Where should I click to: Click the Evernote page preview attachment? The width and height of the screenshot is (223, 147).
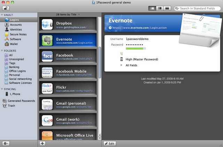(200, 30)
